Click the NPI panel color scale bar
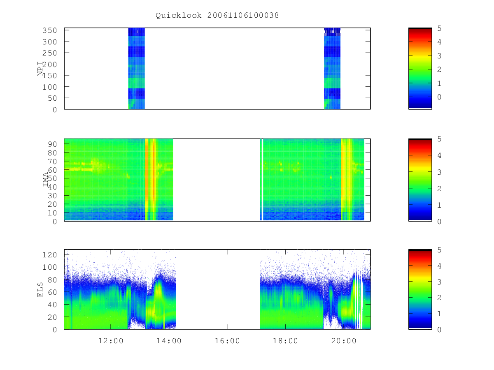Image resolution: width=494 pixels, height=370 pixels. (420, 68)
